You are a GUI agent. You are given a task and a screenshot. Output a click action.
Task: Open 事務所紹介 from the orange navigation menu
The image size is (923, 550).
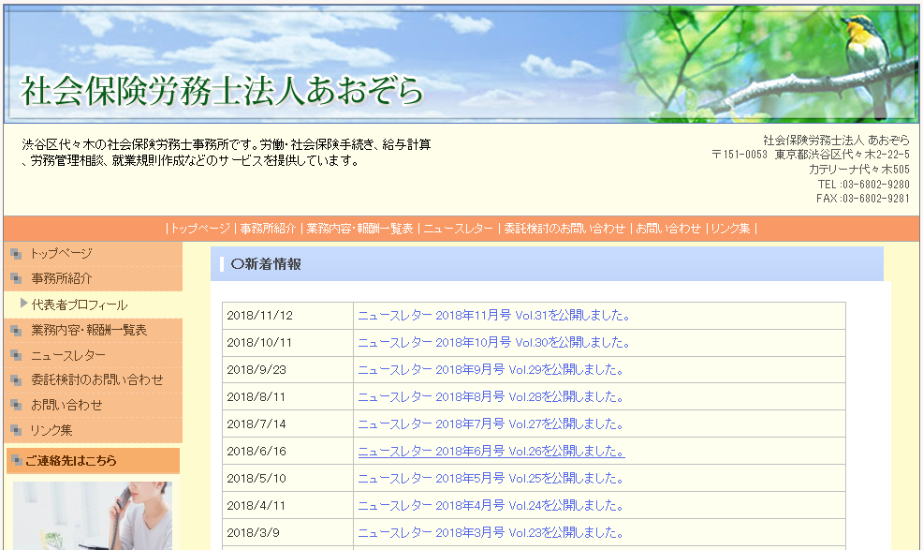tap(270, 227)
